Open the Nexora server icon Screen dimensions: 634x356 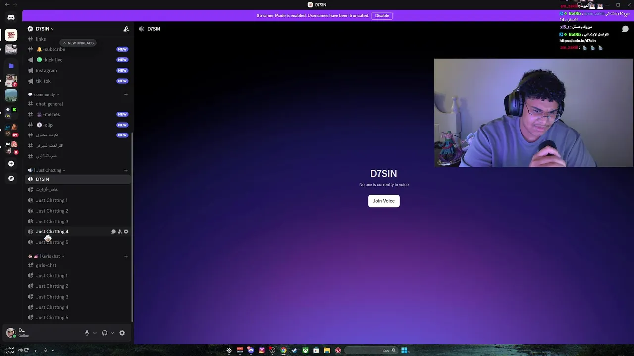[x=11, y=49]
